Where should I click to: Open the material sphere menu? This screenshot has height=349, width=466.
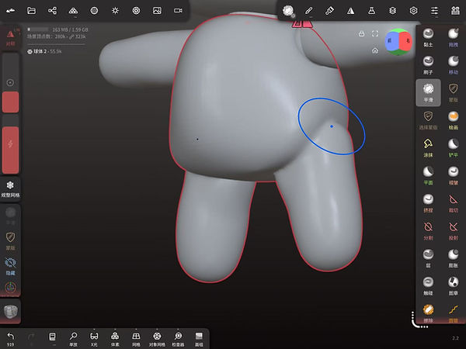pyautogui.click(x=94, y=11)
